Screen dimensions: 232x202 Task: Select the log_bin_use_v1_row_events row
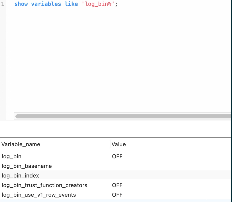pos(39,195)
